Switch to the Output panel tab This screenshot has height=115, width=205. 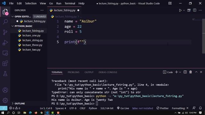(89, 72)
